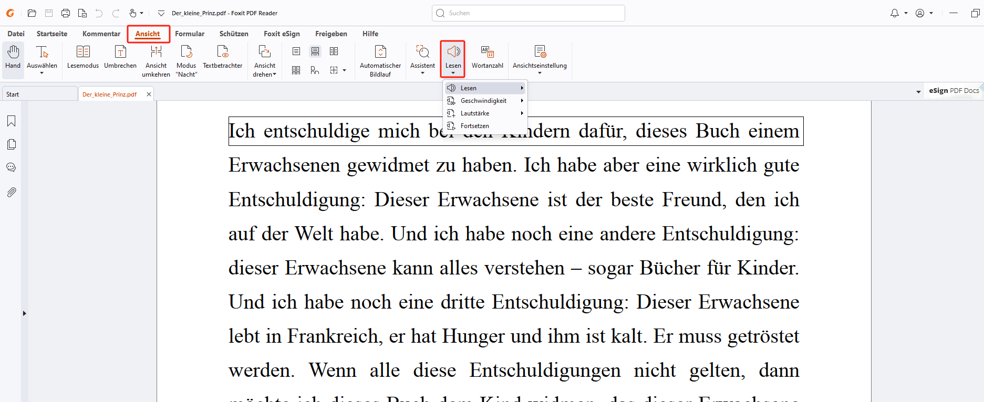The height and width of the screenshot is (402, 984).
Task: Toggle Modus "Nacht" night mode
Action: (187, 61)
